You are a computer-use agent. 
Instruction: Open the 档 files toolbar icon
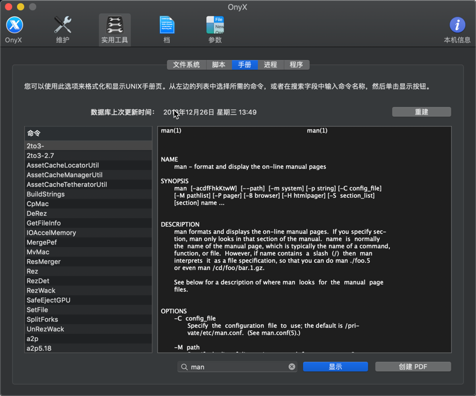(x=167, y=30)
